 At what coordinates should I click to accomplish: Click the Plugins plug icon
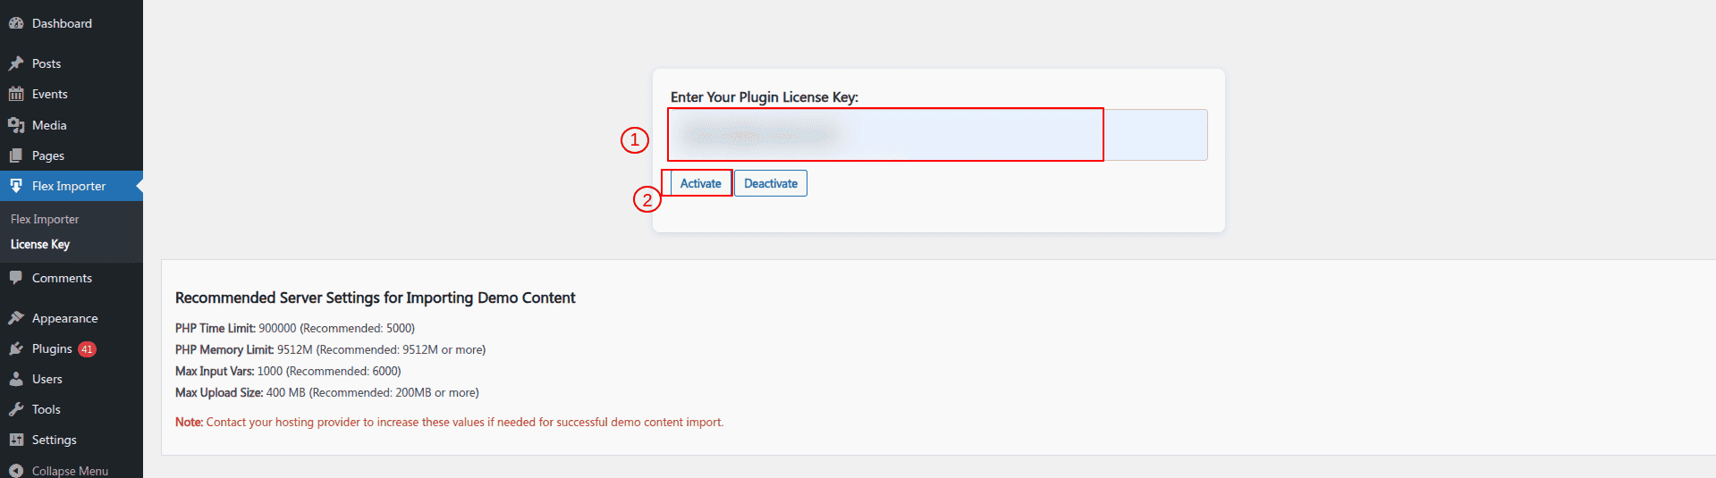[16, 348]
